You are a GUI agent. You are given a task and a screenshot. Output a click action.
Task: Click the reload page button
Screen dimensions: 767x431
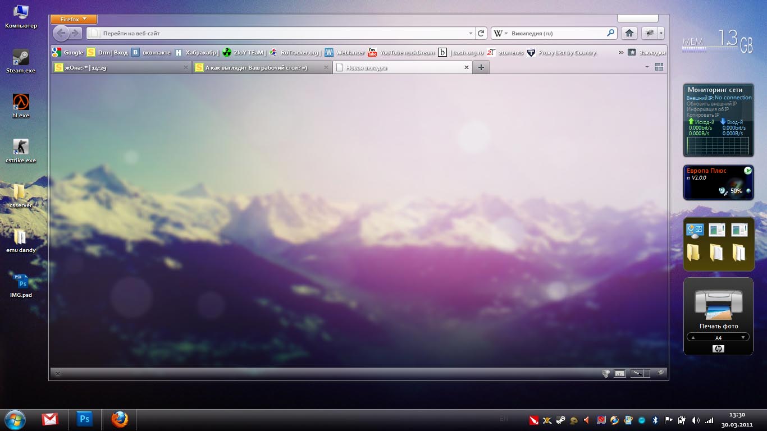(481, 33)
